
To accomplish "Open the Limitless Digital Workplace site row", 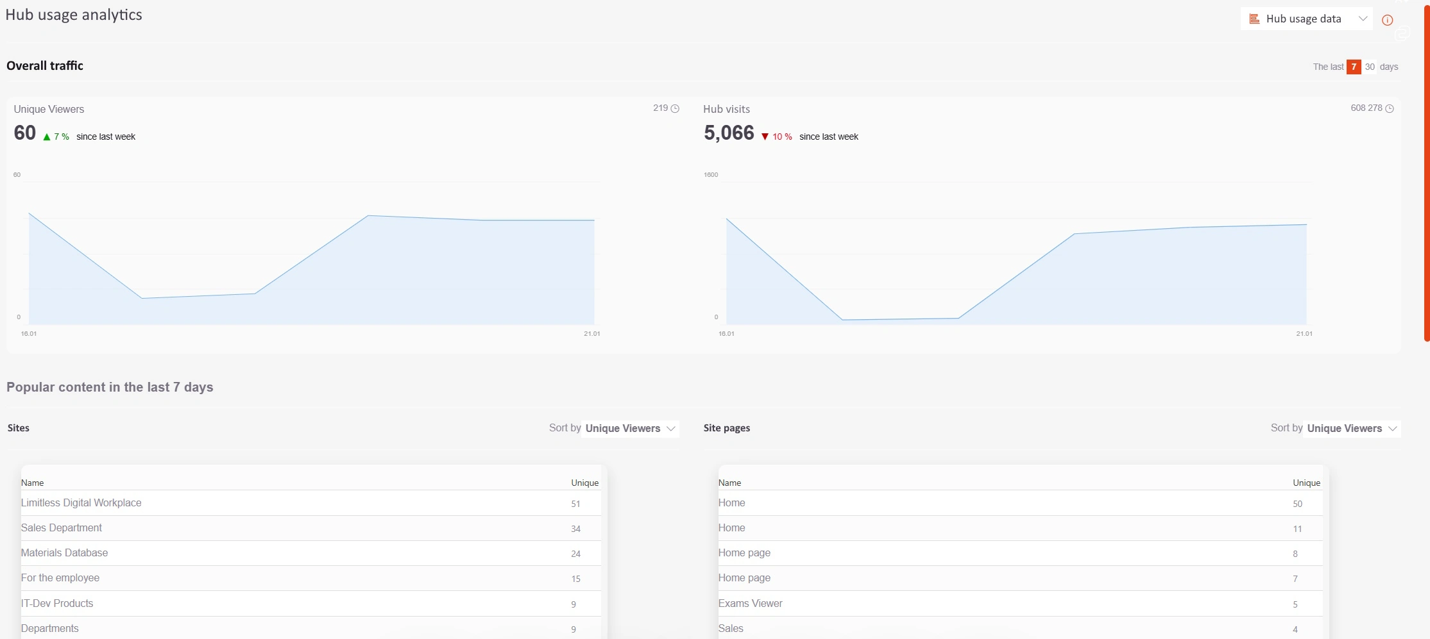I will coord(81,503).
